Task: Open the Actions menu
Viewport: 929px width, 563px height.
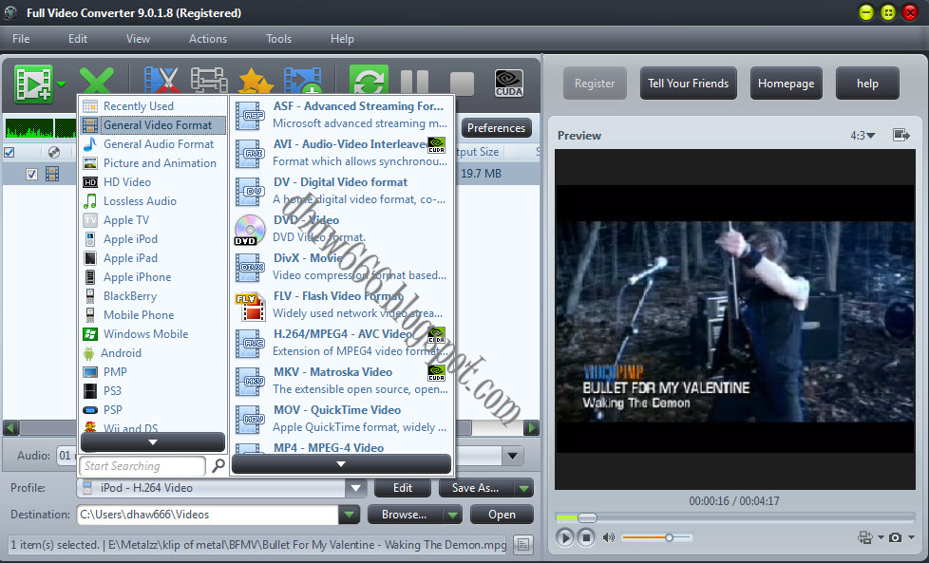Action: coord(208,39)
